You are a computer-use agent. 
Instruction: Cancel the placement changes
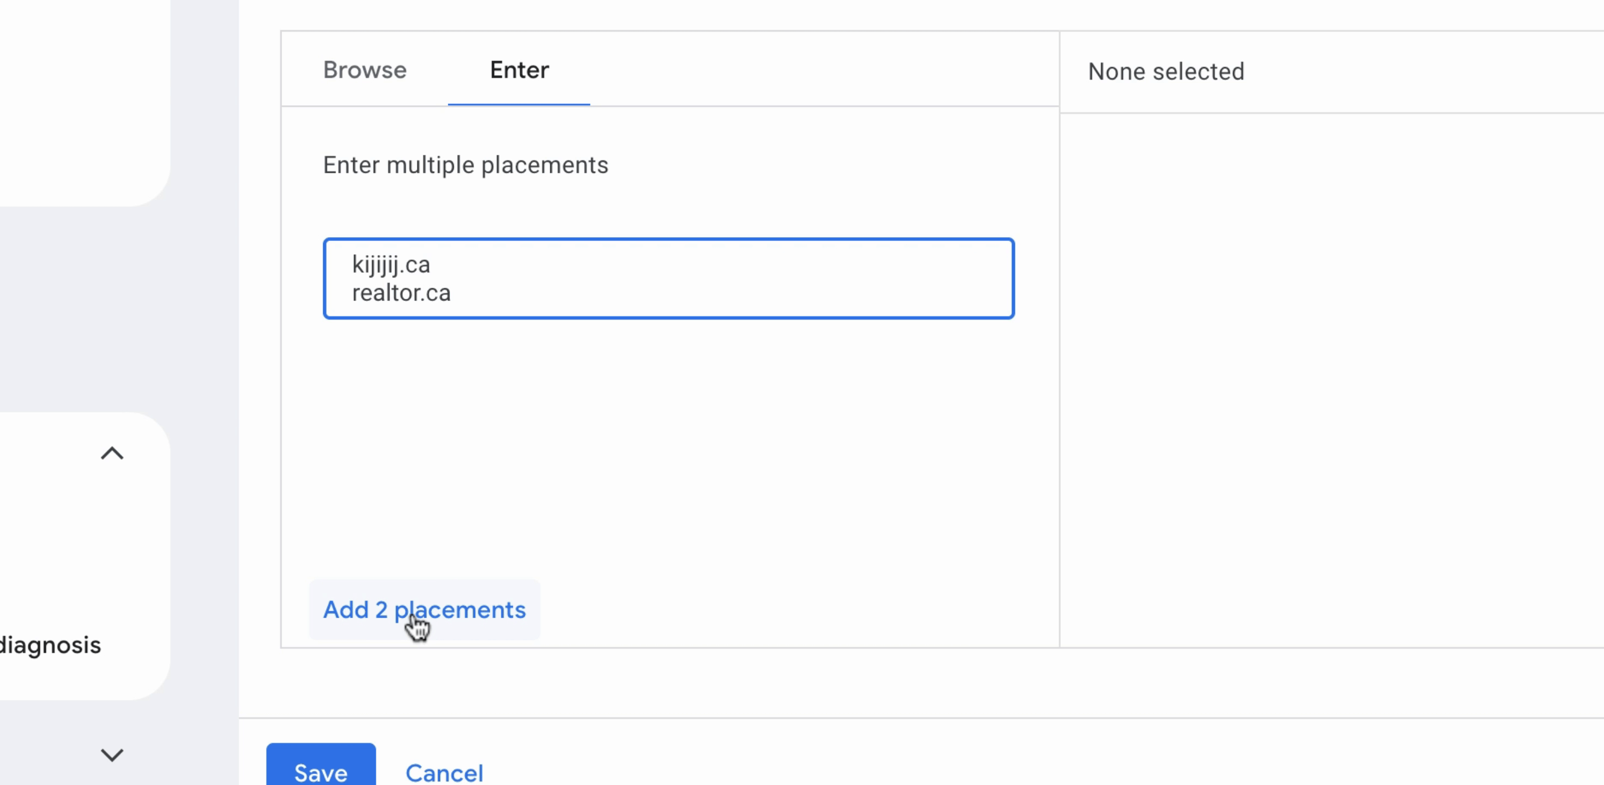pyautogui.click(x=444, y=772)
